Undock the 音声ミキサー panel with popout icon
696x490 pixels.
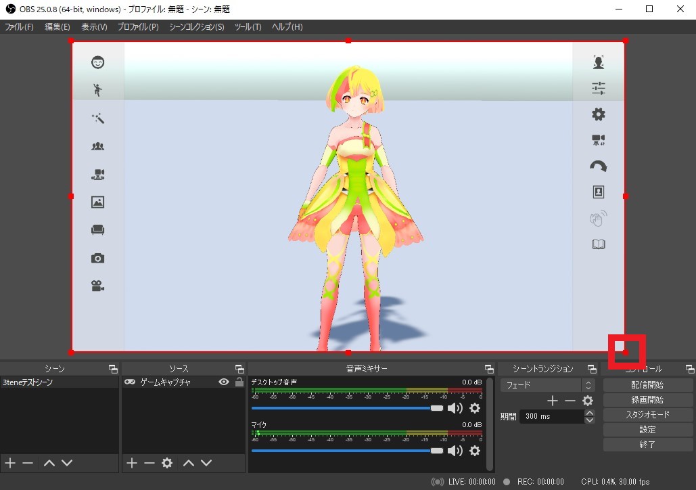coord(489,369)
